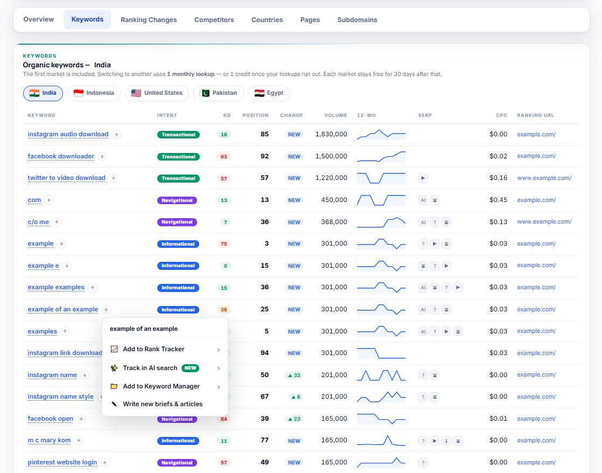Image resolution: width=602 pixels, height=473 pixels.
Task: Open the twitter to video download keyword link
Action: pyautogui.click(x=66, y=178)
